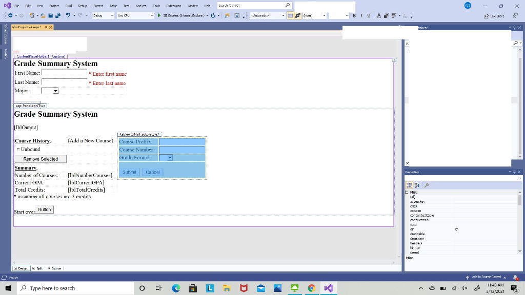Click the First Name text box
The image size is (525, 295).
tap(64, 73)
